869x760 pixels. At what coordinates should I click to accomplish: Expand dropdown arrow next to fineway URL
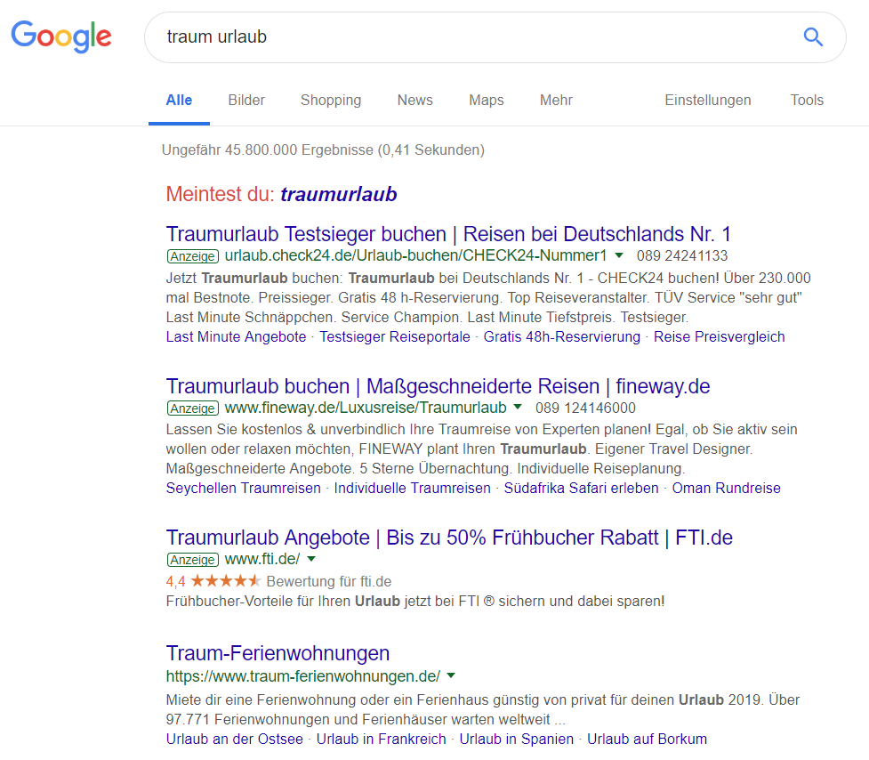[x=518, y=407]
